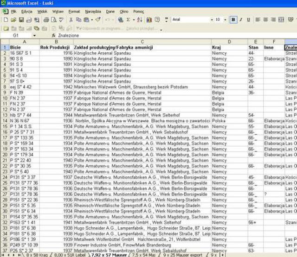Save the workbook with the floppy disk icon
The height and width of the screenshot is (257, 297).
[x=21, y=19]
